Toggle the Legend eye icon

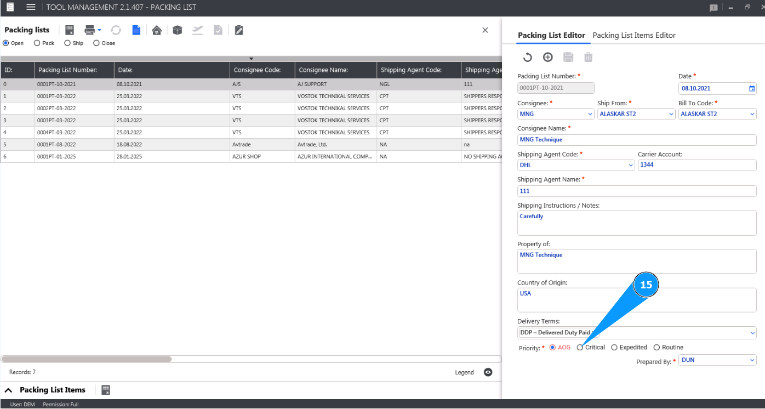coord(488,372)
